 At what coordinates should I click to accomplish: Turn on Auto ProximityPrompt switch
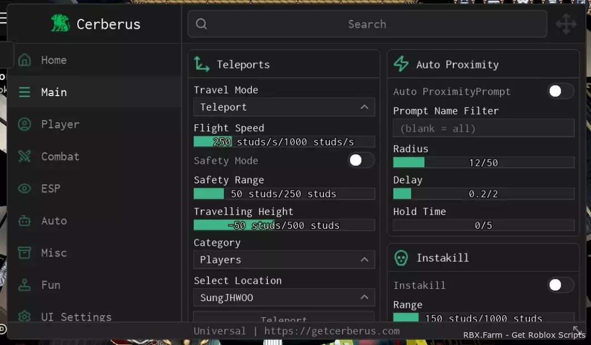click(560, 91)
